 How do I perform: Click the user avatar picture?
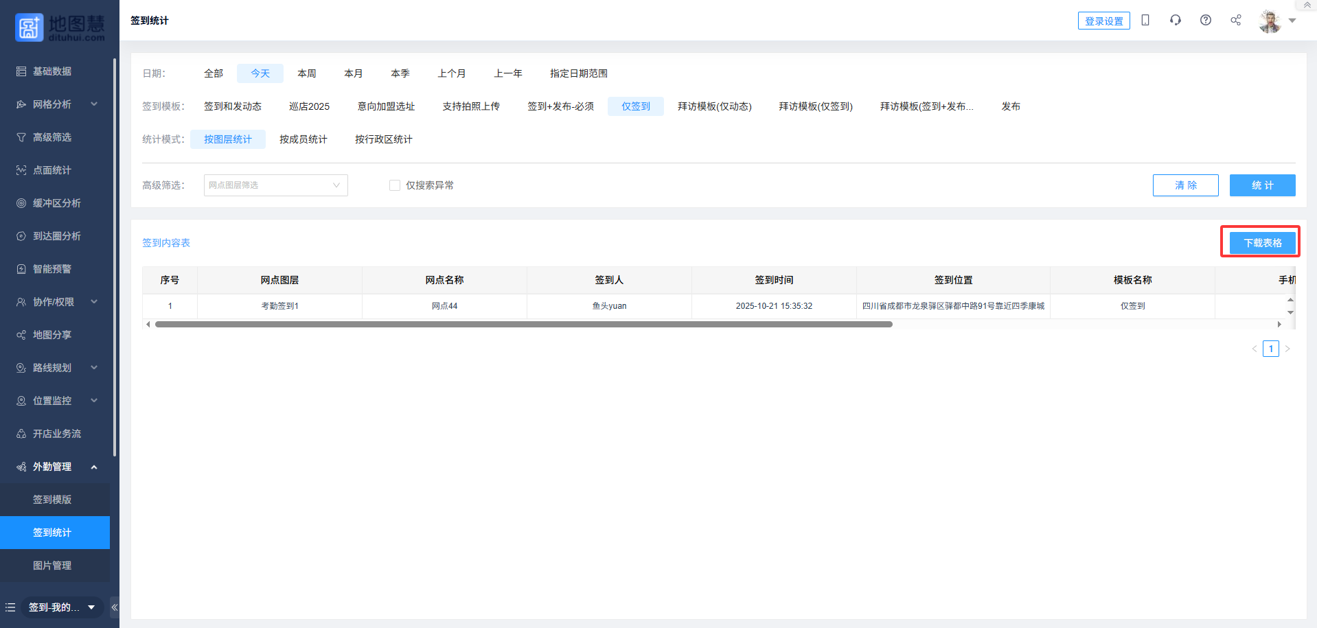[x=1270, y=21]
